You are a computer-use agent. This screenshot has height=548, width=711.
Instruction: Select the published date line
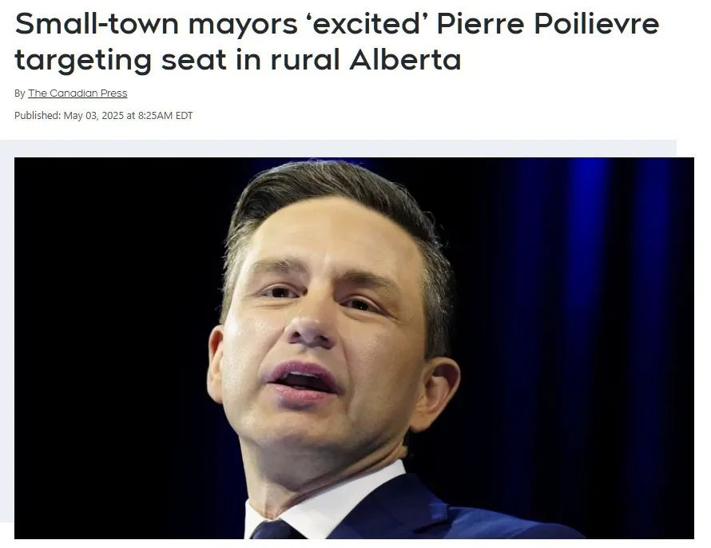click(x=103, y=116)
